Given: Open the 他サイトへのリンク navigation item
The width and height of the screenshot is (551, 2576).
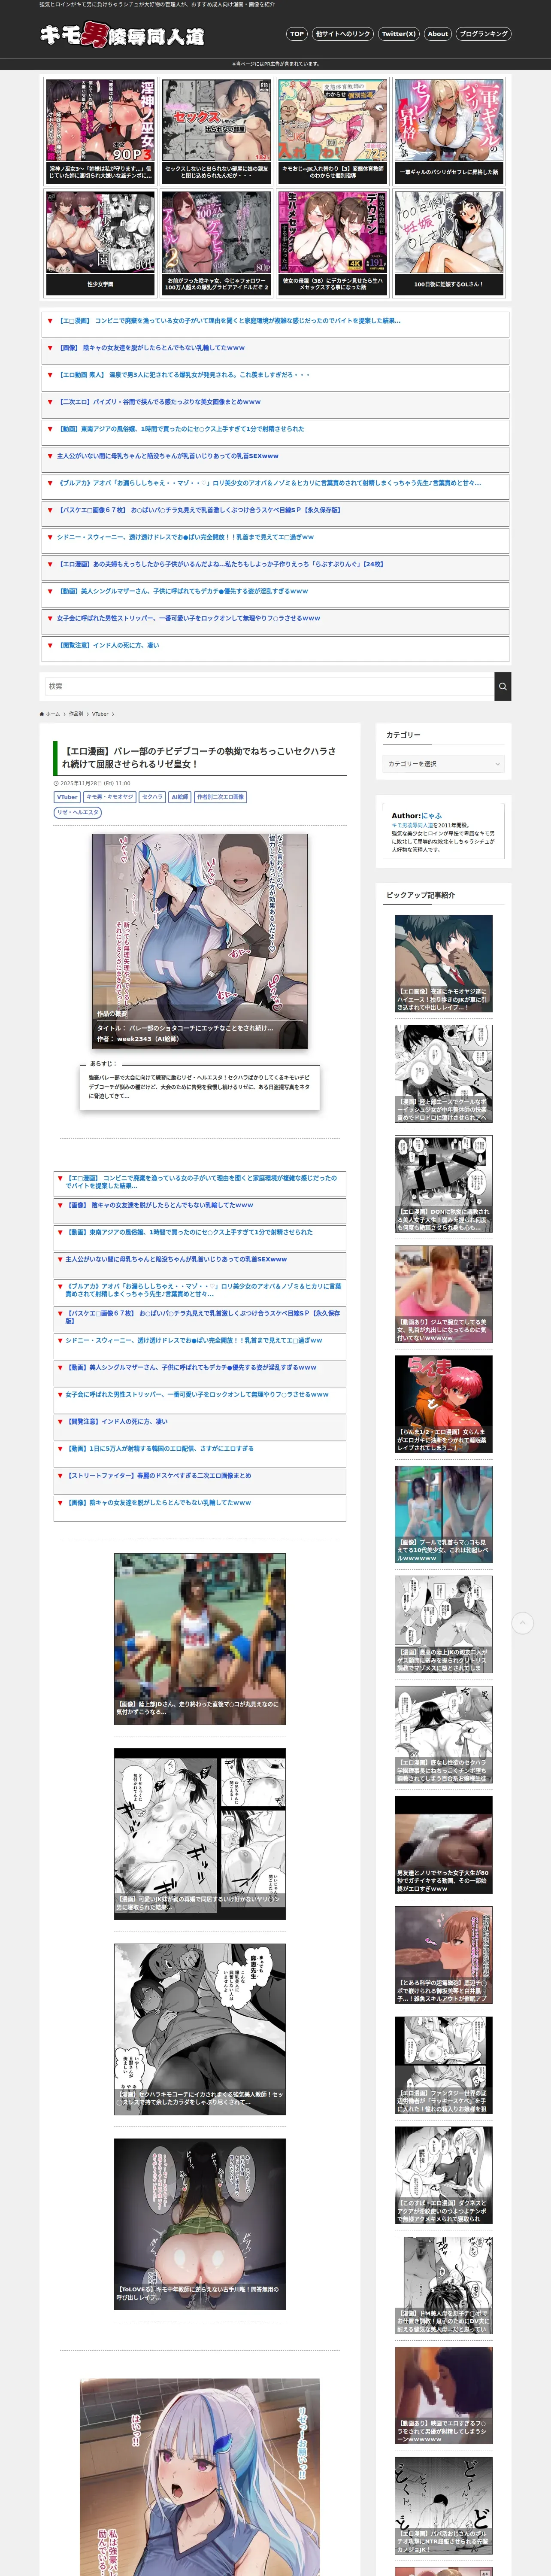Looking at the screenshot, I should (343, 34).
